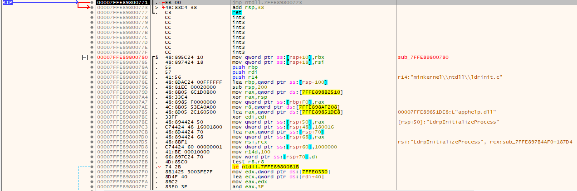Image resolution: width=577 pixels, height=191 pixels.
Task: Toggle breakpoint dot at address 00007FFE89800773
Action: click(x=92, y=7)
